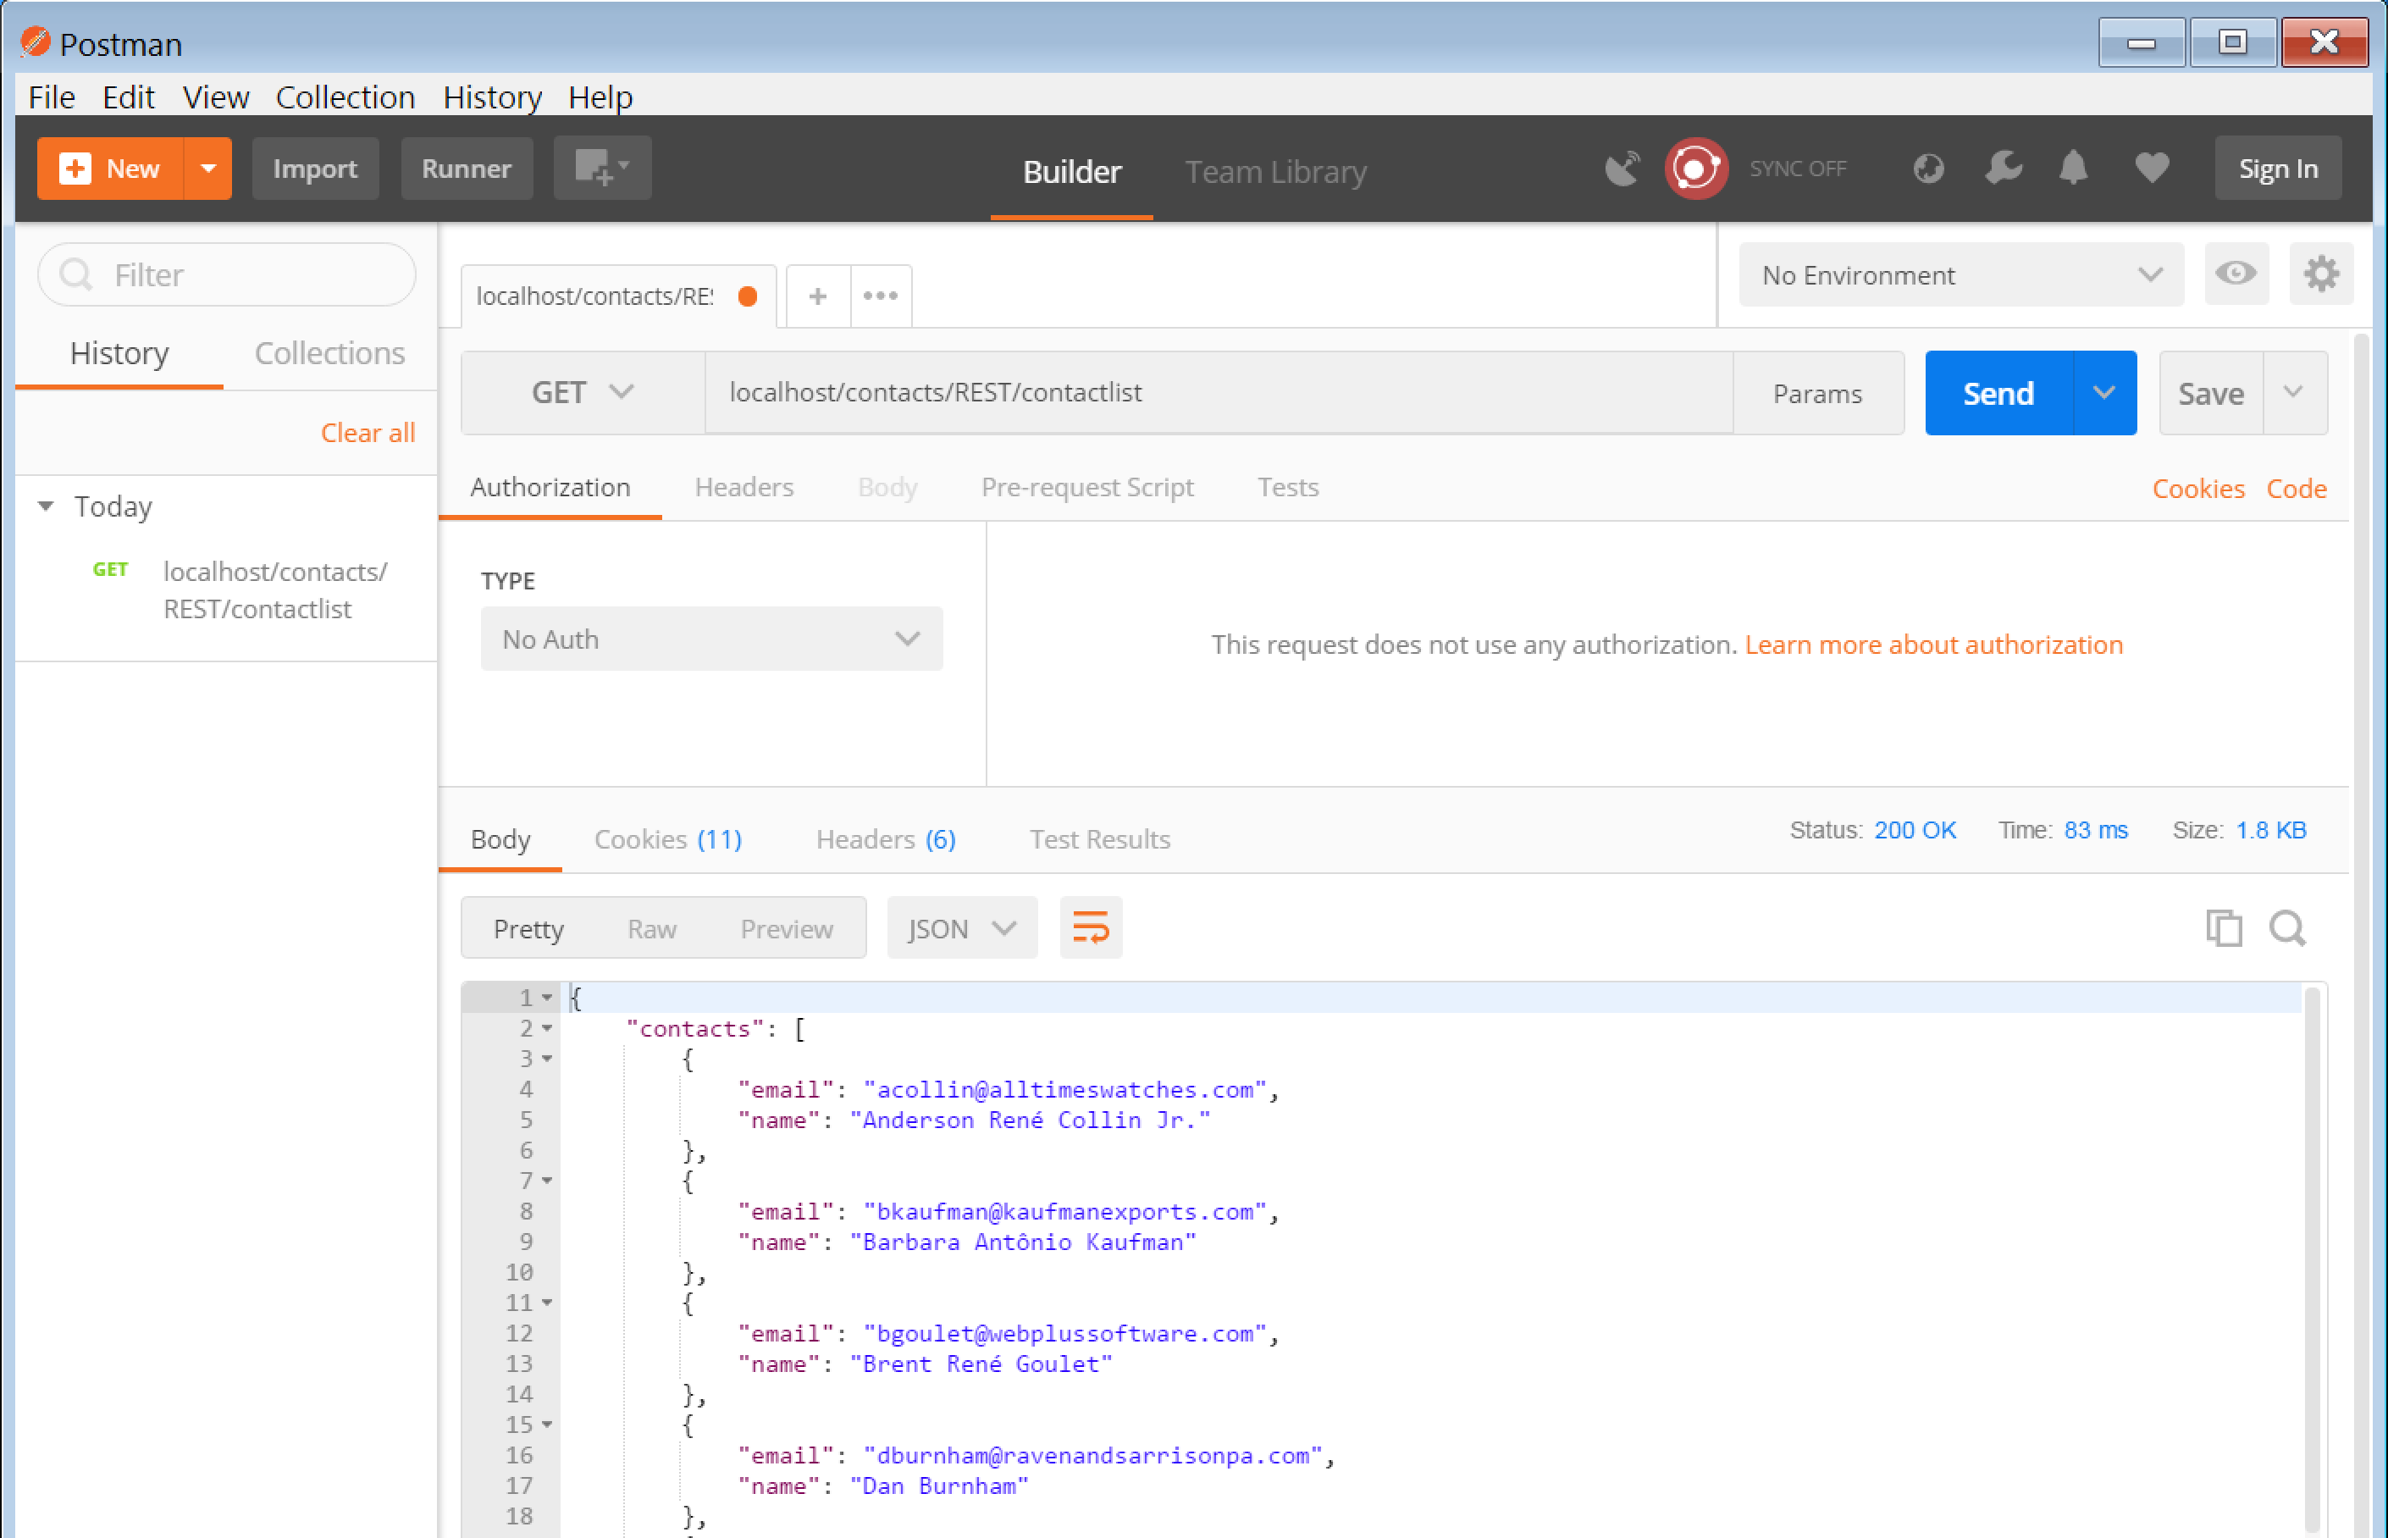Open the wrench settings icon
This screenshot has width=2388, height=1538.
[x=2002, y=167]
